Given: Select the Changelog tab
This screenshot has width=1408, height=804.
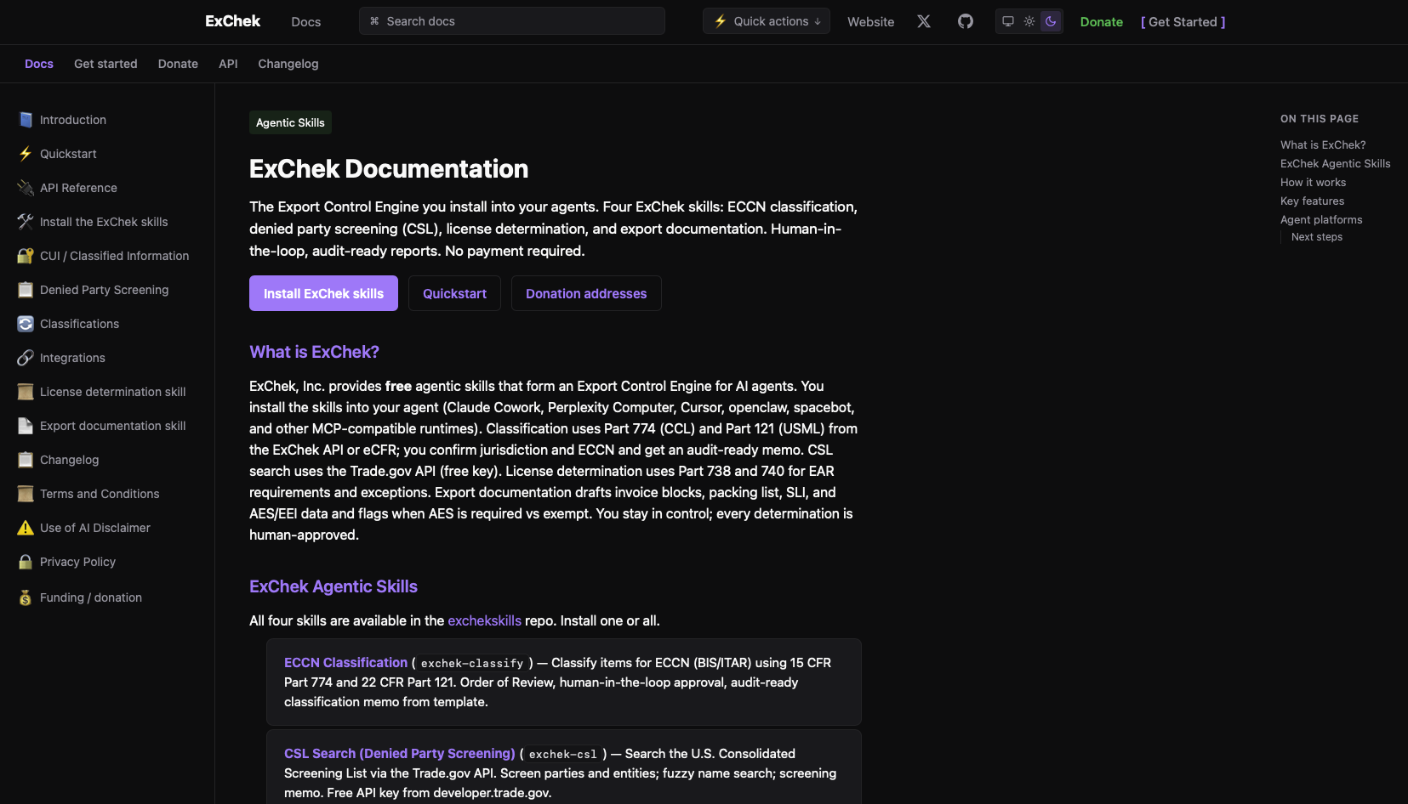Looking at the screenshot, I should click(288, 64).
